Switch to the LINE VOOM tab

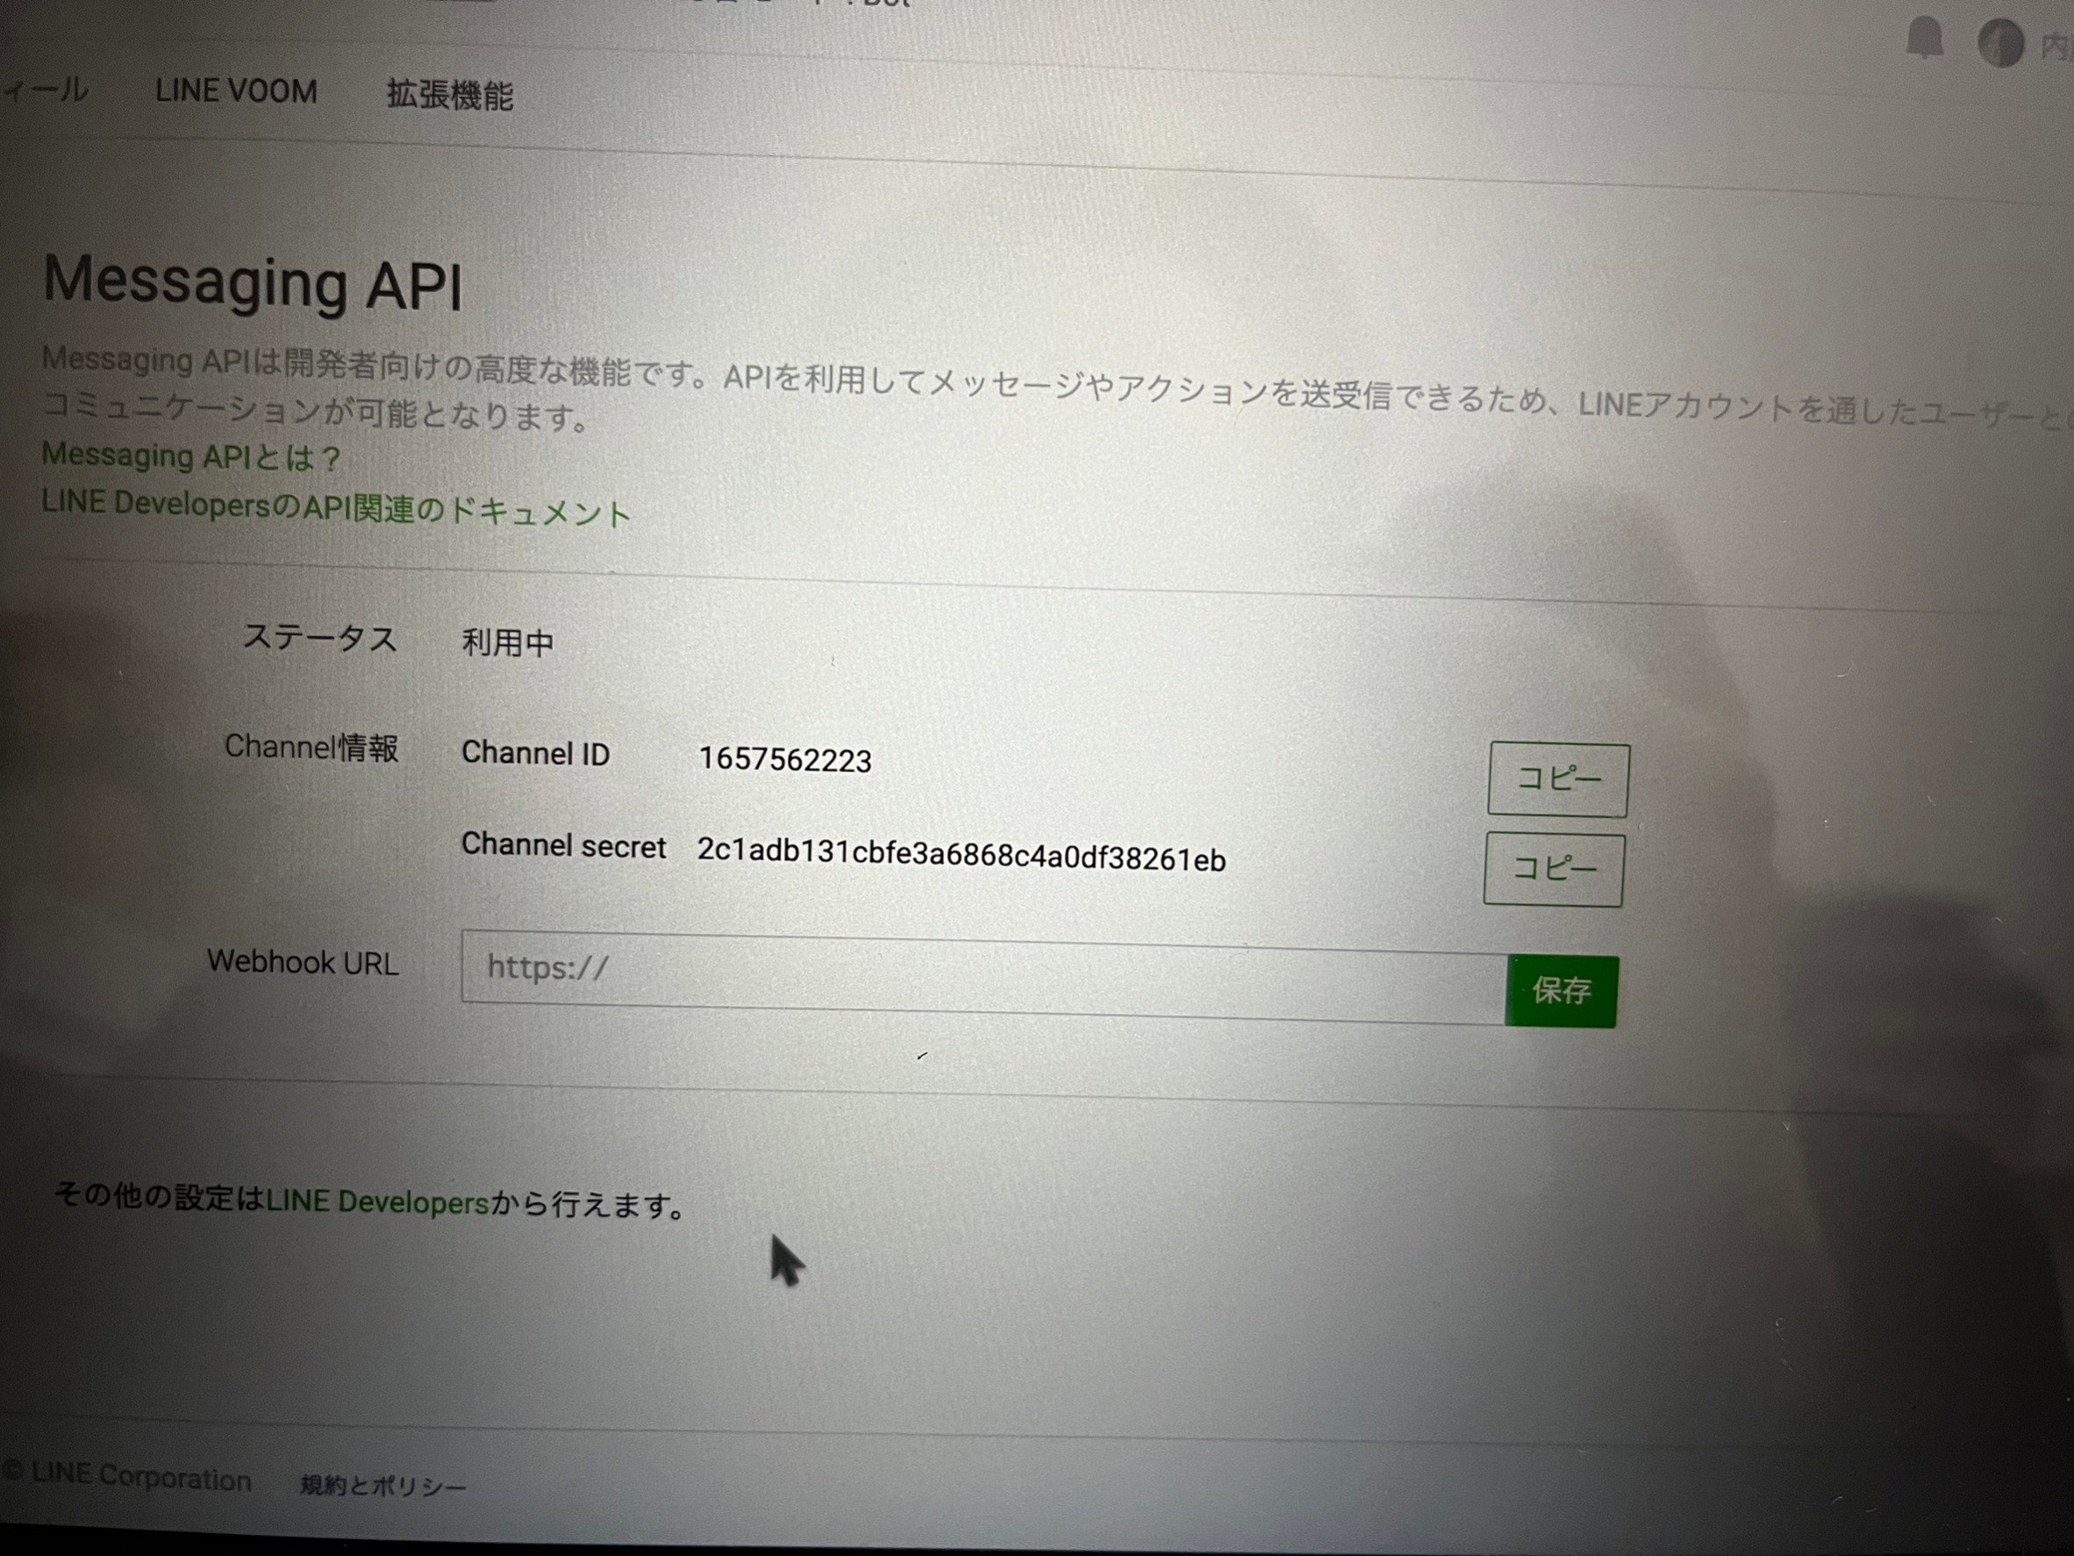coord(236,91)
